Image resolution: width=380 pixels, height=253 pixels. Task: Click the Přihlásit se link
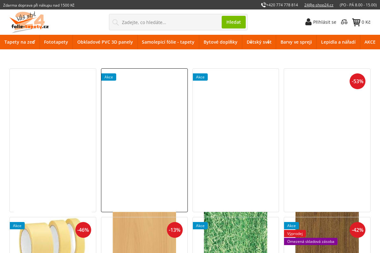tap(325, 22)
